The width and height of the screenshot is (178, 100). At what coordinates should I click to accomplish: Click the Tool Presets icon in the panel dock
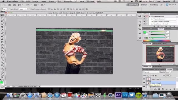[x=140, y=38]
